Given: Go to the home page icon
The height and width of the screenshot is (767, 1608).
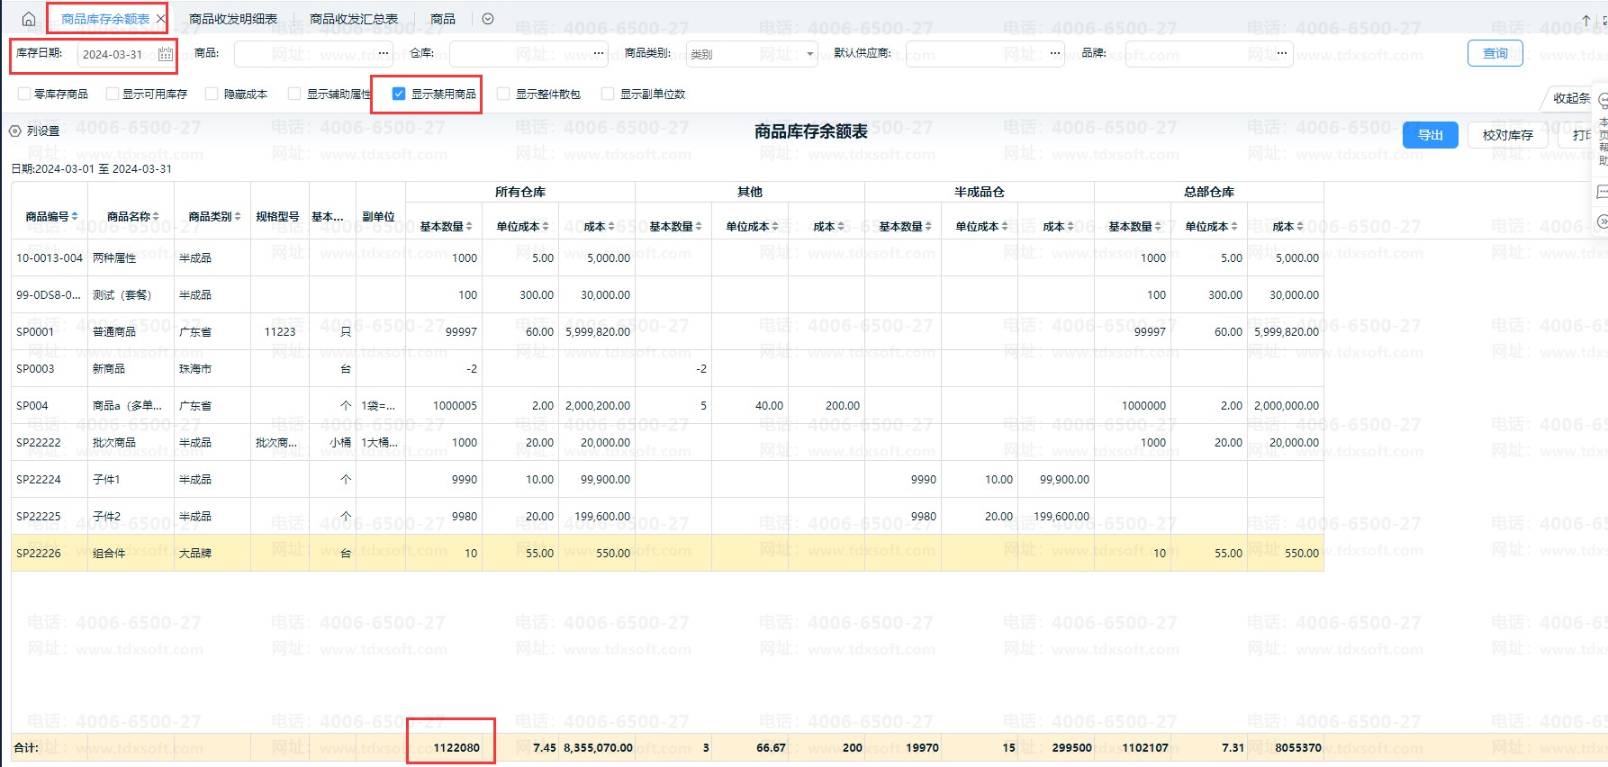Looking at the screenshot, I should [29, 19].
